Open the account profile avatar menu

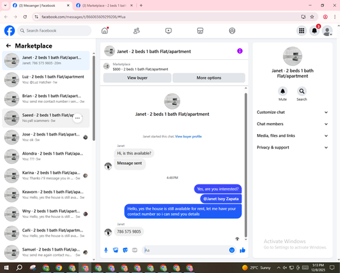[327, 31]
